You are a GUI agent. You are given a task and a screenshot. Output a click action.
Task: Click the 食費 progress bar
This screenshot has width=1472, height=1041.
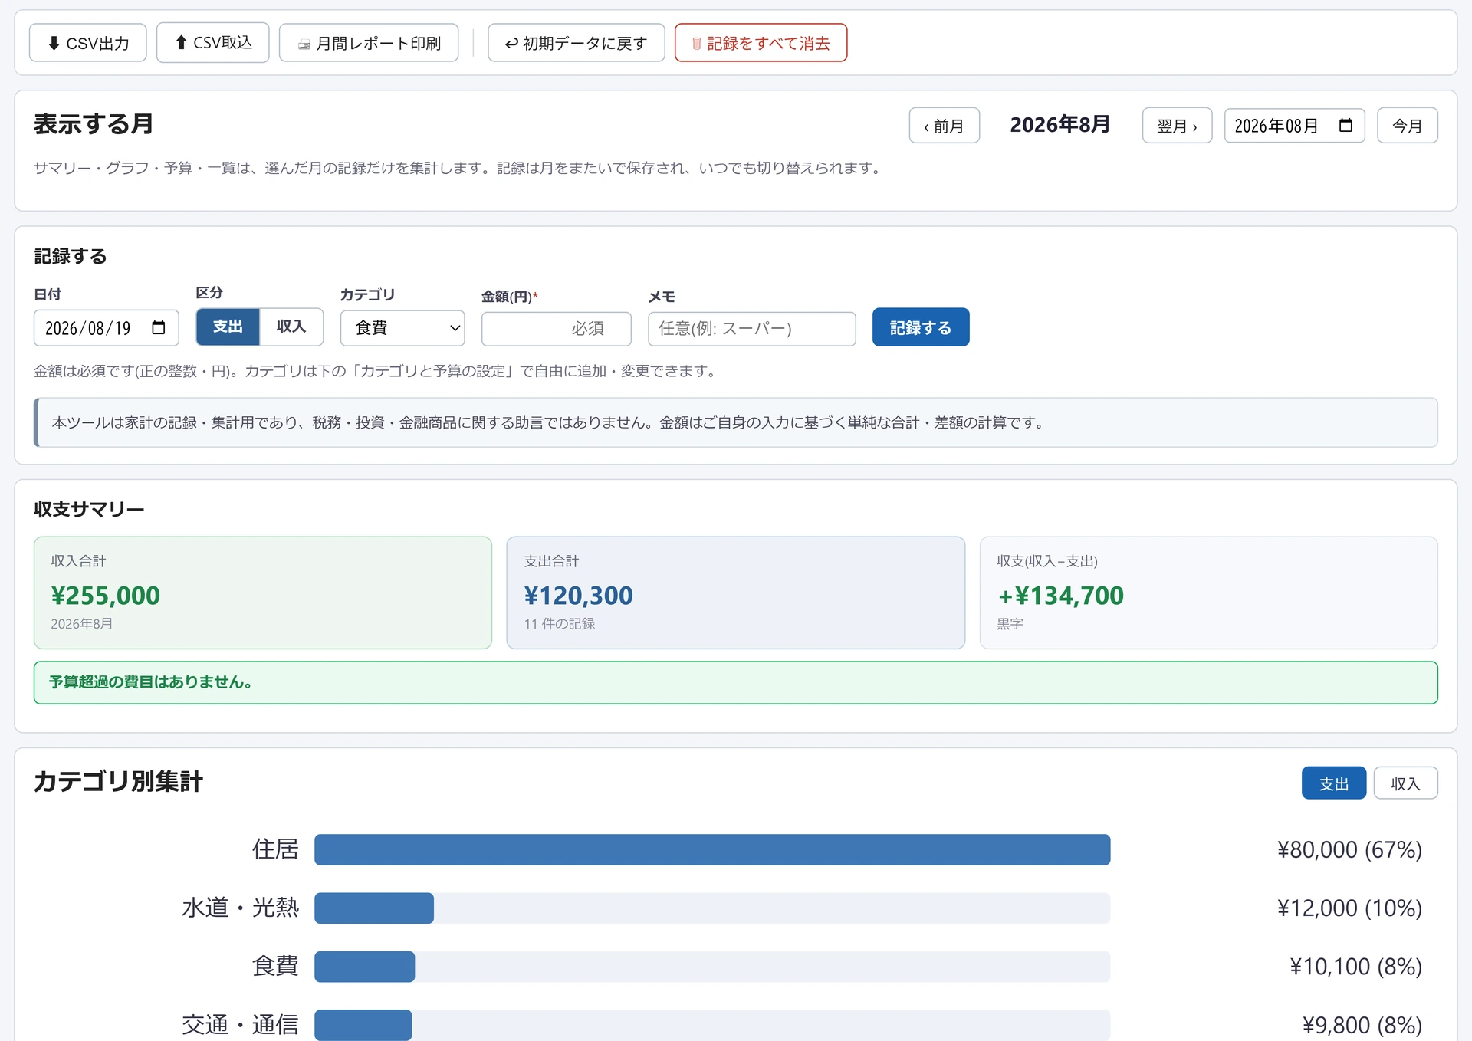click(x=712, y=967)
